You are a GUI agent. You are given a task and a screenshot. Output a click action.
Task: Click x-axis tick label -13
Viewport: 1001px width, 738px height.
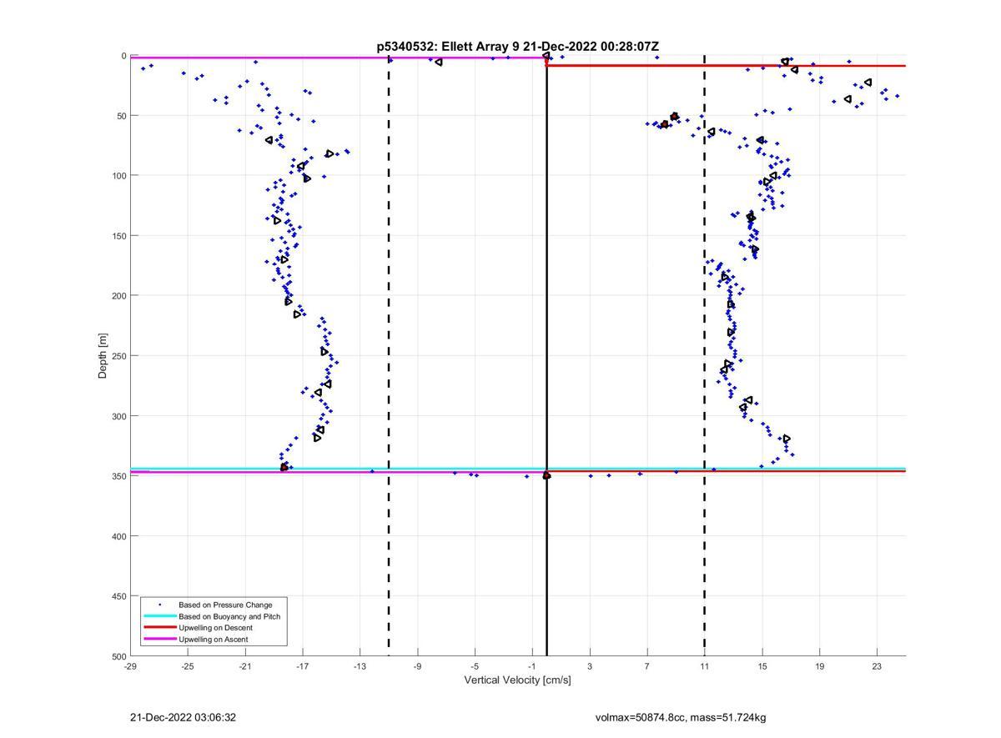360,666
